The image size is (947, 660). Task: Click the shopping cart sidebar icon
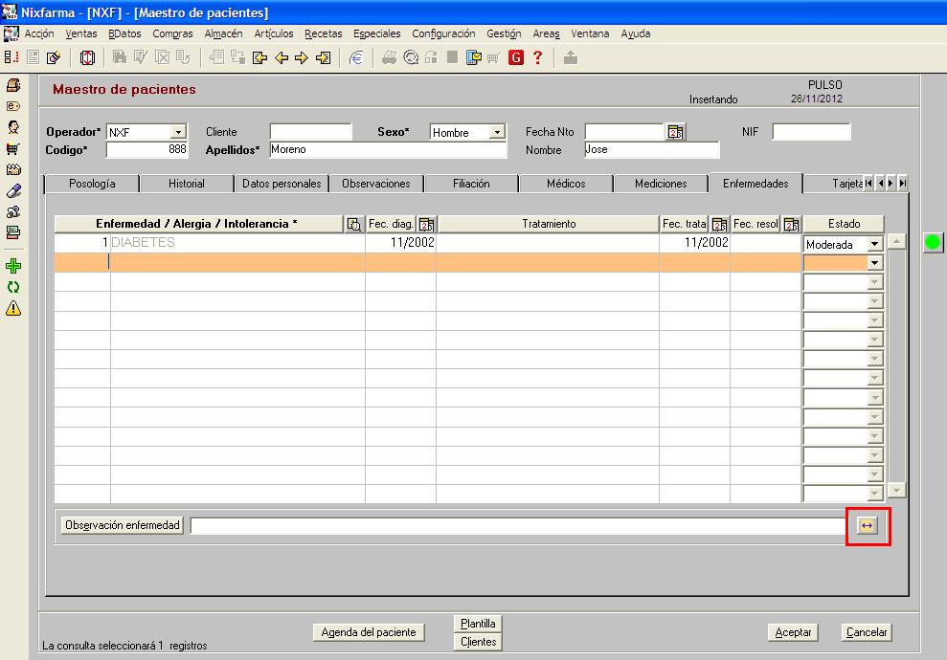(13, 148)
